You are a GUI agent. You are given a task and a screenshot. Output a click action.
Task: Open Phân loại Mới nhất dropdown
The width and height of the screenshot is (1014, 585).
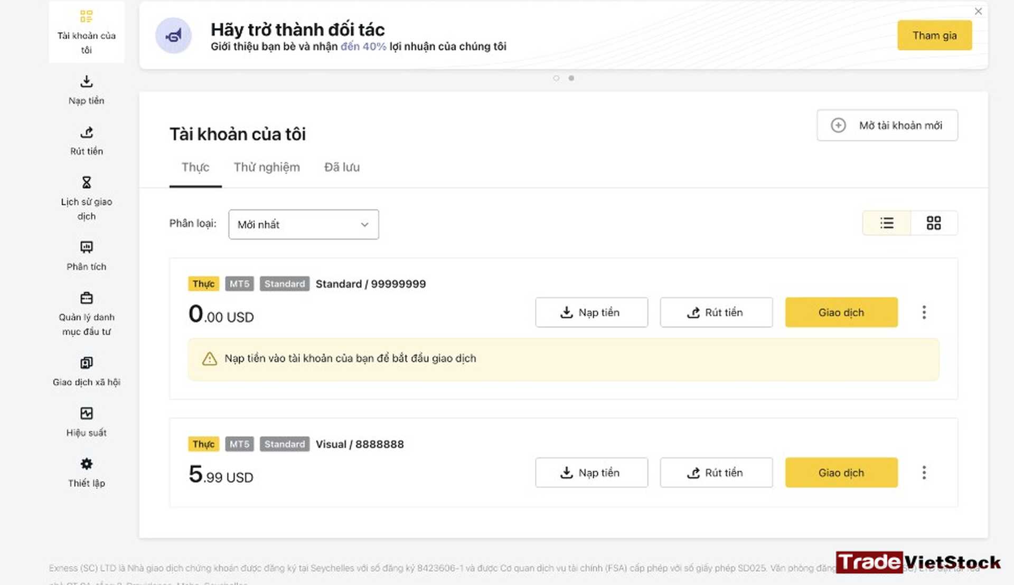(304, 224)
